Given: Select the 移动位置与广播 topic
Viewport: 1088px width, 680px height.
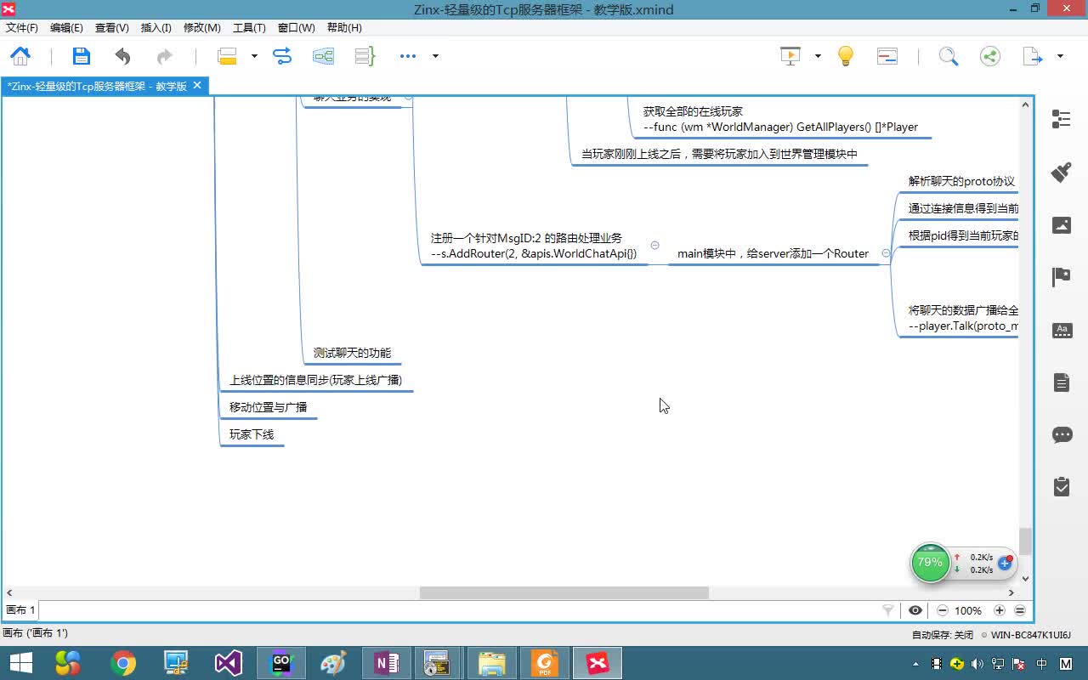Looking at the screenshot, I should click(x=268, y=407).
